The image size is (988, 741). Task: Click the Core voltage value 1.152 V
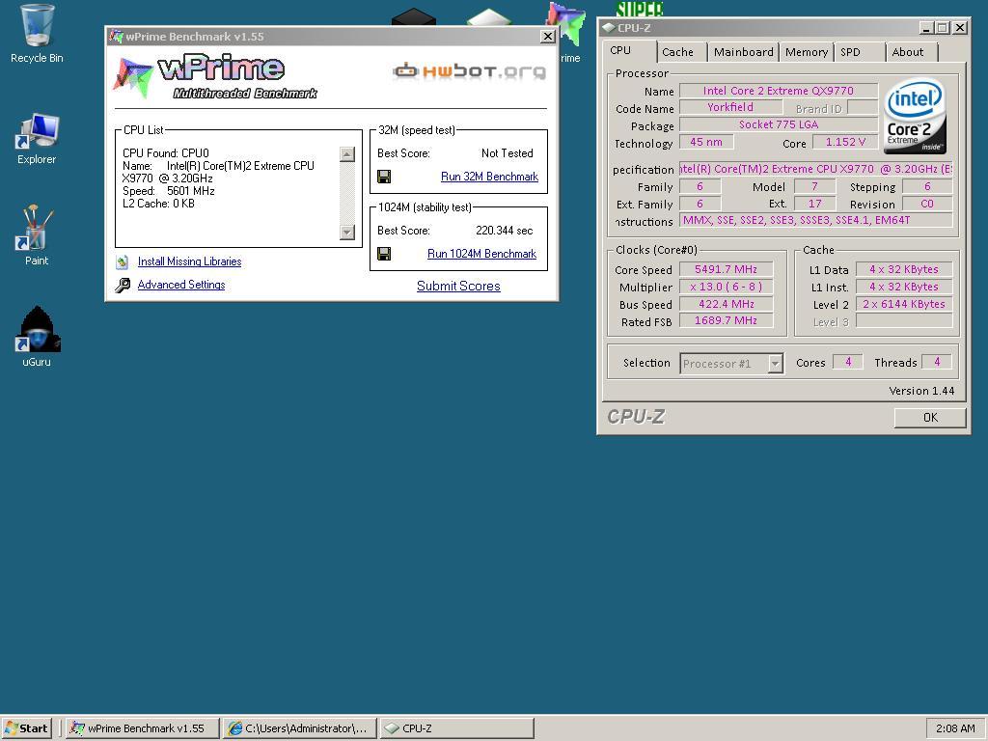[x=845, y=143]
